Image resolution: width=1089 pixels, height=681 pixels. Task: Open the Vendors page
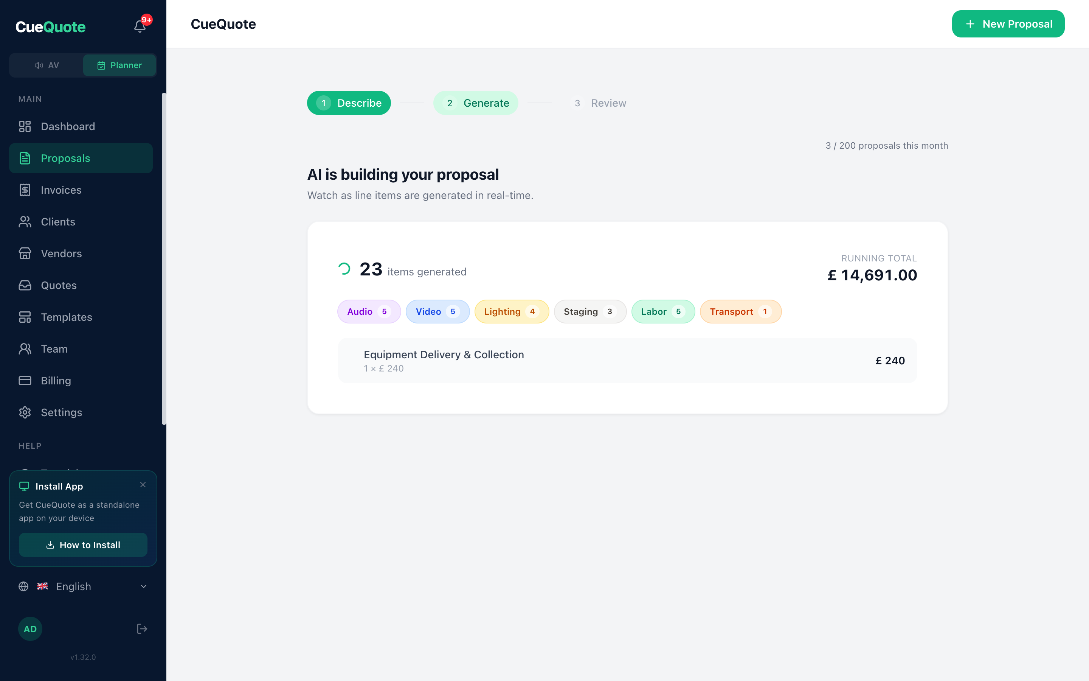tap(81, 253)
